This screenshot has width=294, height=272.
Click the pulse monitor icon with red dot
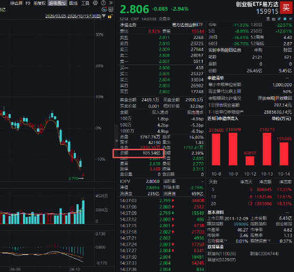coord(104,10)
